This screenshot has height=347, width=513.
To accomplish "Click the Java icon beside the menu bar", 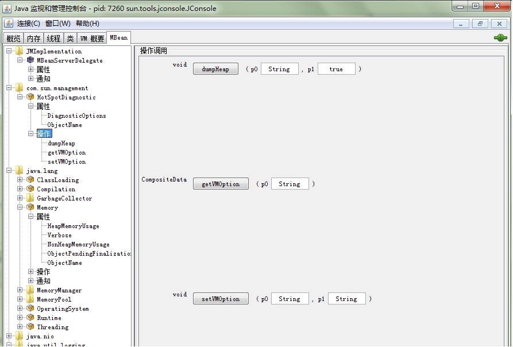I will tap(9, 23).
